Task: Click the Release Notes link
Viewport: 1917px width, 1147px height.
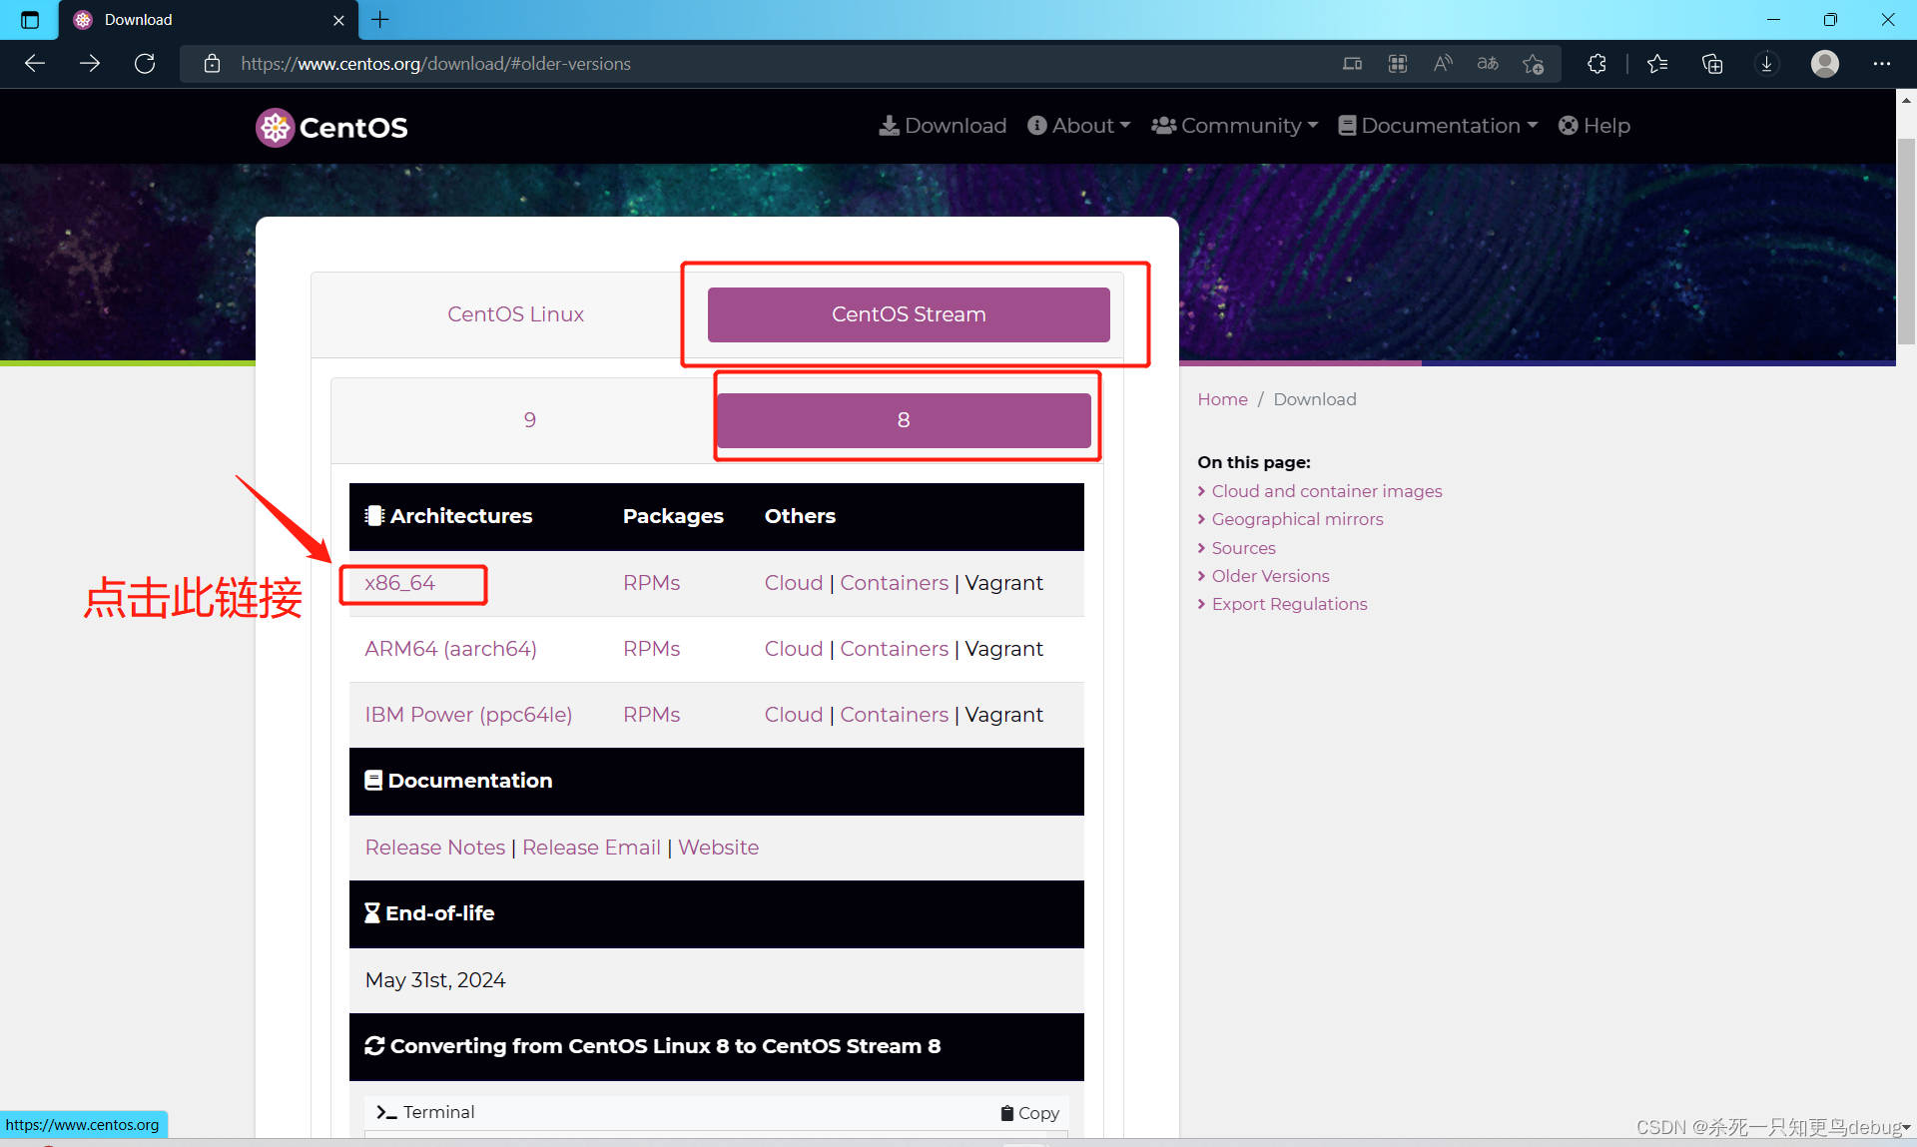Action: click(434, 847)
